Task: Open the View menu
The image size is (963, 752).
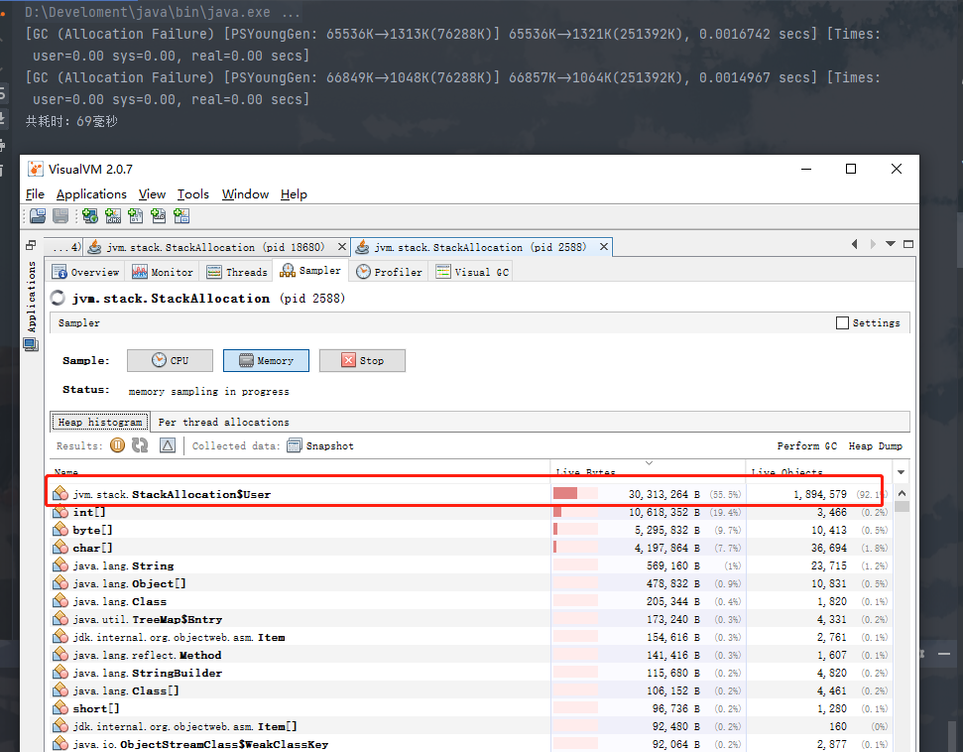Action: (152, 194)
